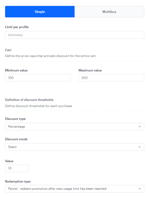148x197 pixels.
Task: Click the Minimum value label
Action: pos(16,70)
